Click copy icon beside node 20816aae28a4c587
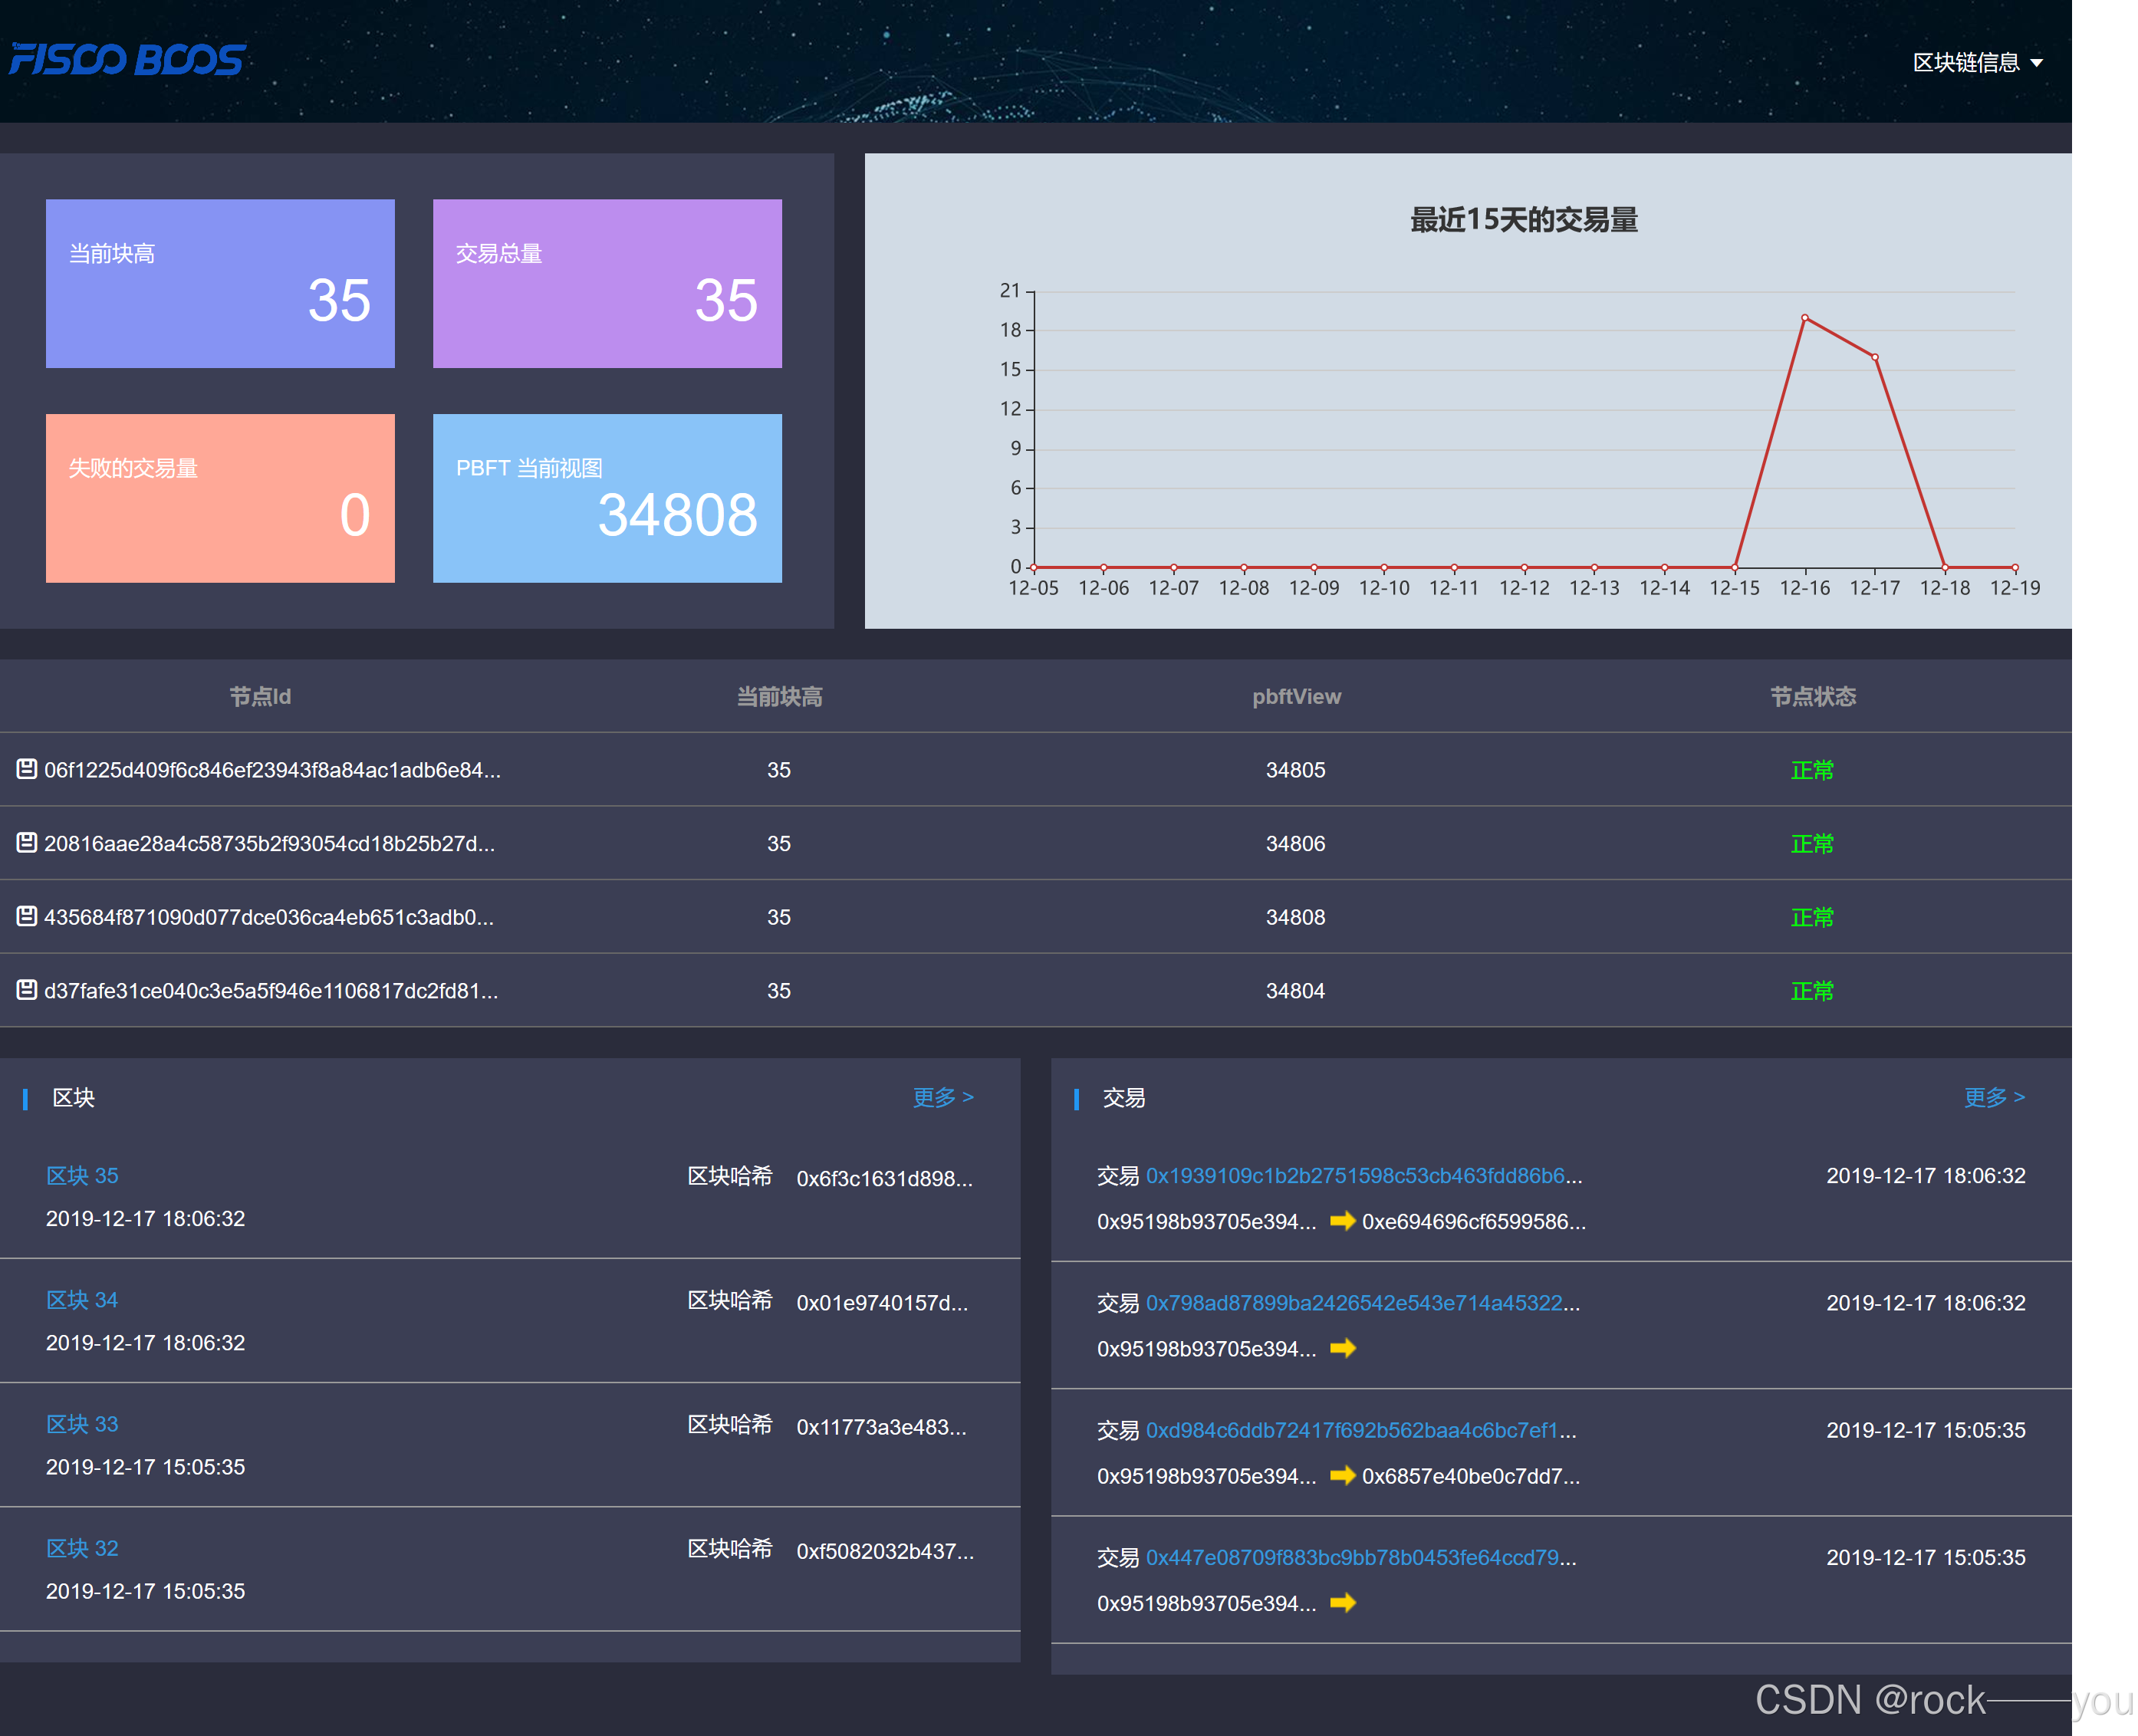Image resolution: width=2138 pixels, height=1736 pixels. [x=27, y=843]
